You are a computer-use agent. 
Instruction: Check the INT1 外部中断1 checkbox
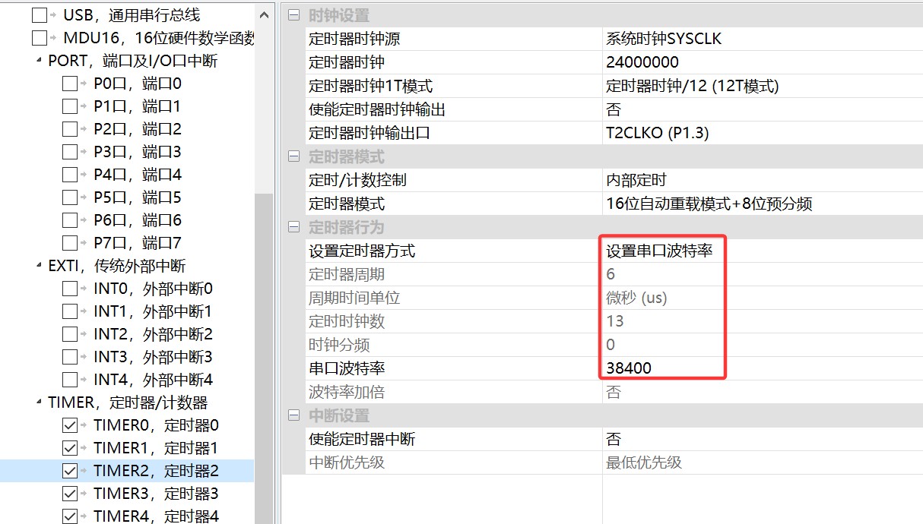pos(70,311)
